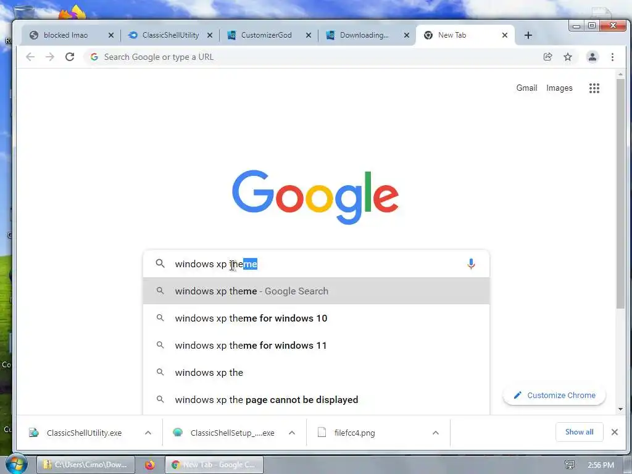
Task: Open Firefox from the taskbar
Action: click(149, 465)
